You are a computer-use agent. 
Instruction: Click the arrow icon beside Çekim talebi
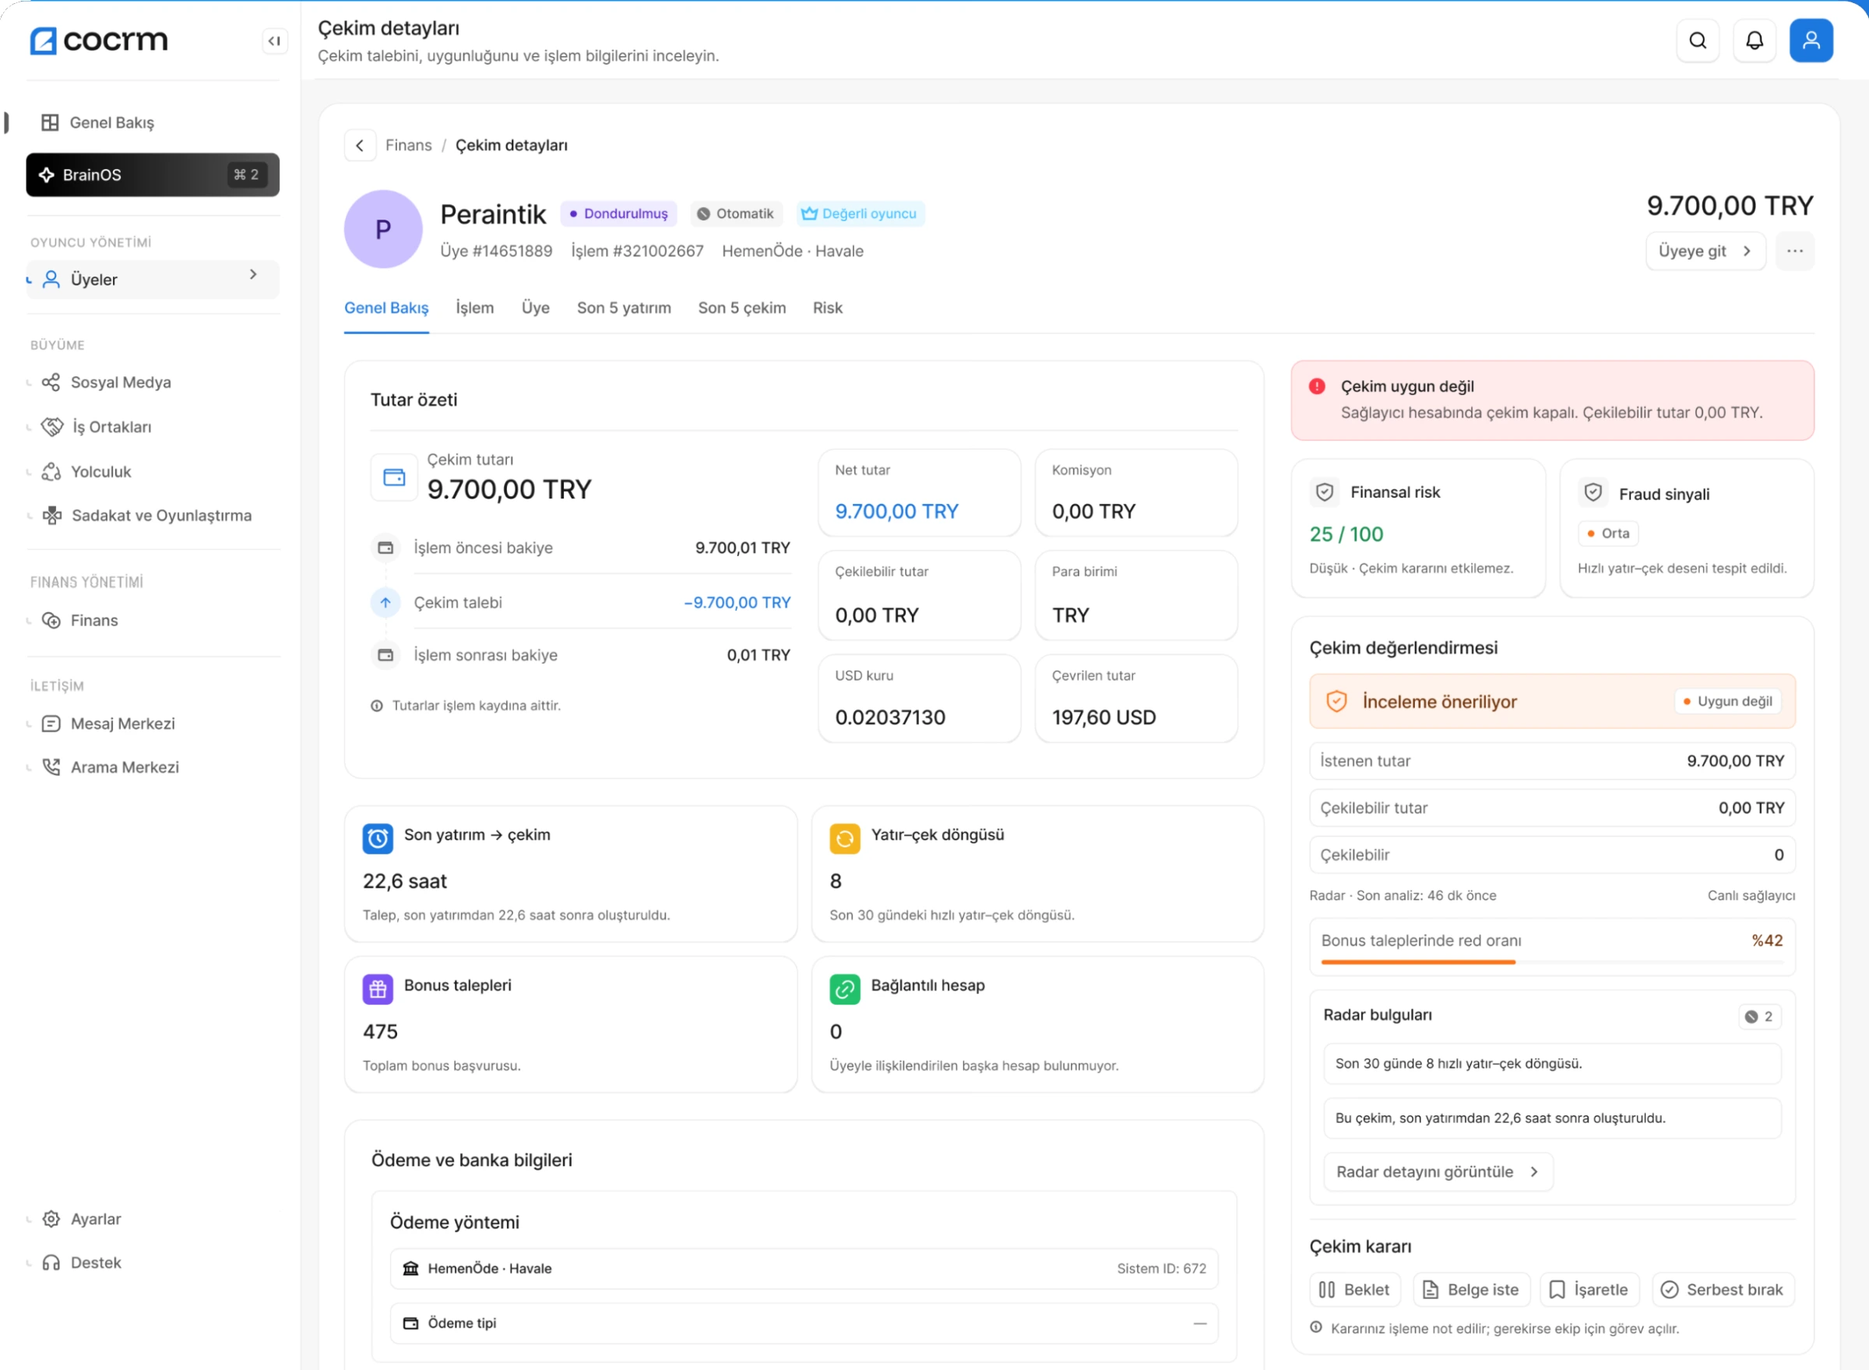point(385,603)
